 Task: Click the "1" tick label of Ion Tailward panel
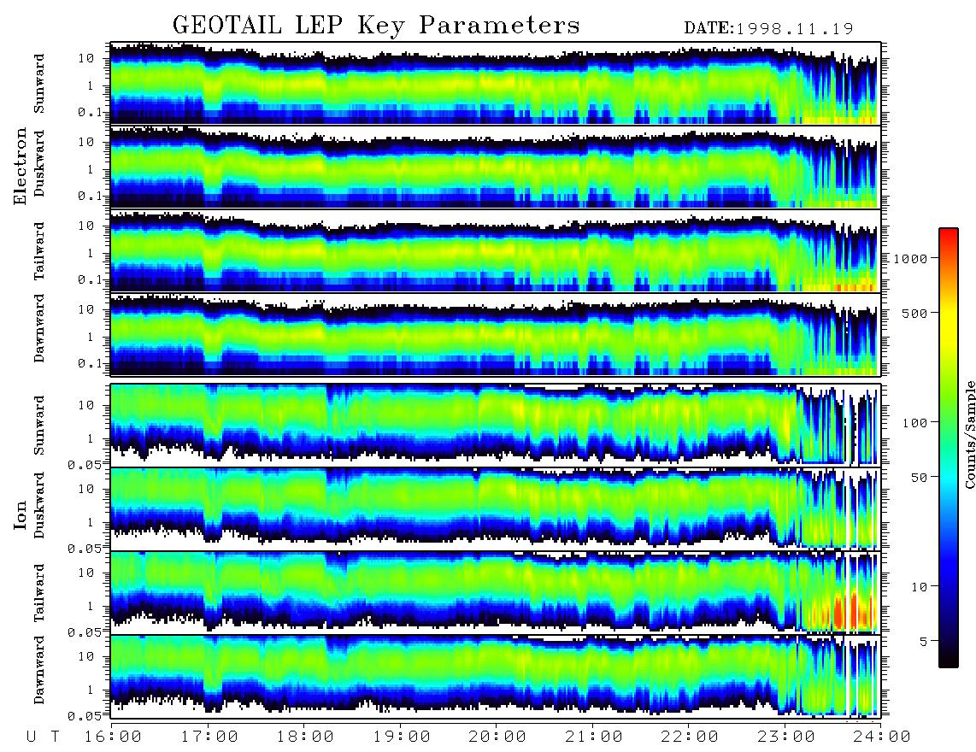[90, 606]
